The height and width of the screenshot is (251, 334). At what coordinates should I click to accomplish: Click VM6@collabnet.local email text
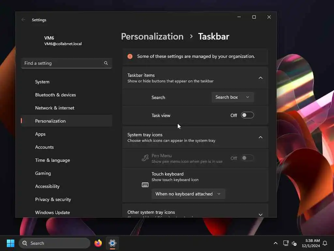point(63,44)
